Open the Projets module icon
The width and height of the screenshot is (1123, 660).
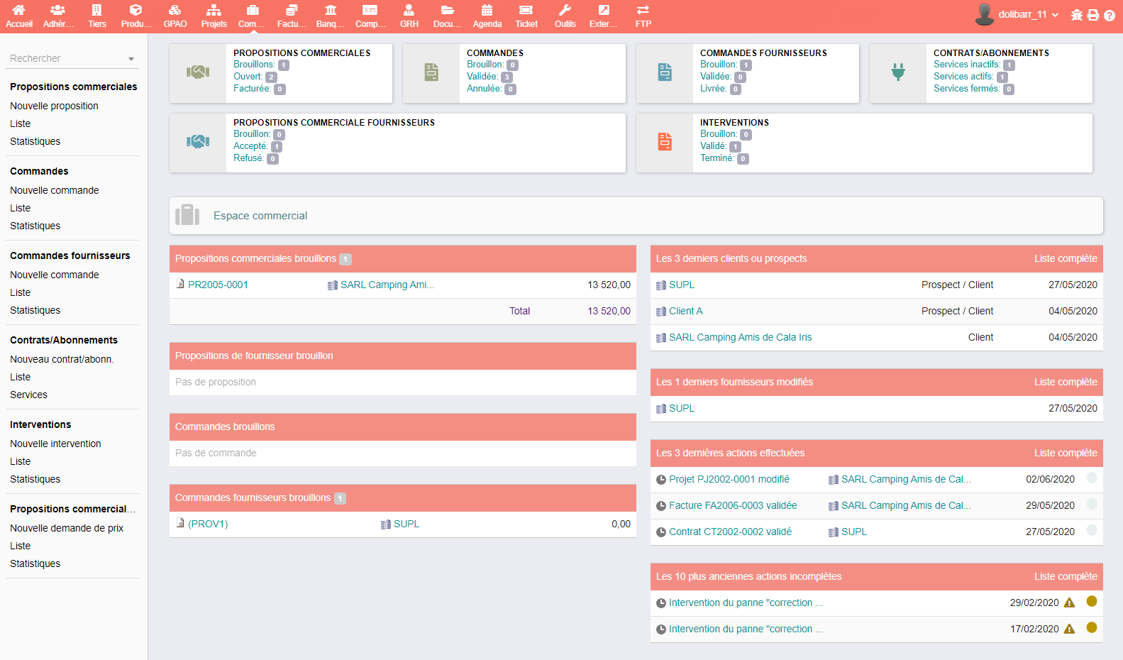point(214,11)
